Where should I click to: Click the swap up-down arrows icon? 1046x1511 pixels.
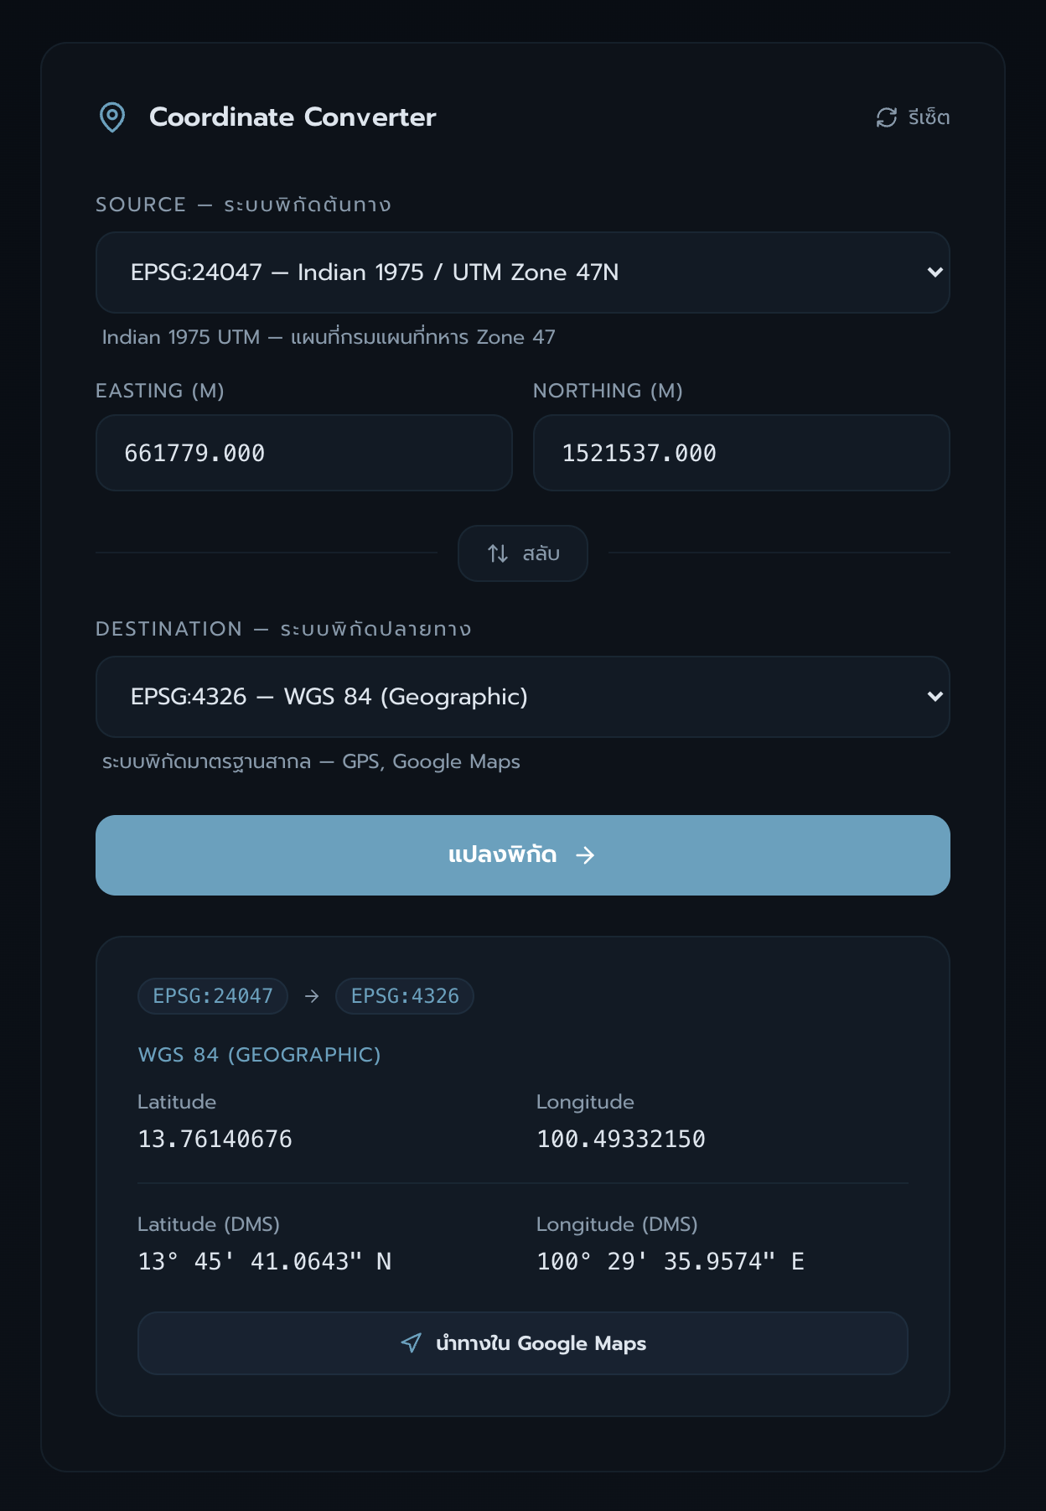[498, 553]
